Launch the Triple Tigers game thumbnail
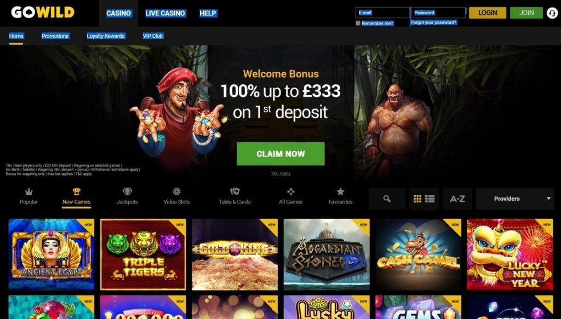561x319 pixels. click(x=143, y=254)
